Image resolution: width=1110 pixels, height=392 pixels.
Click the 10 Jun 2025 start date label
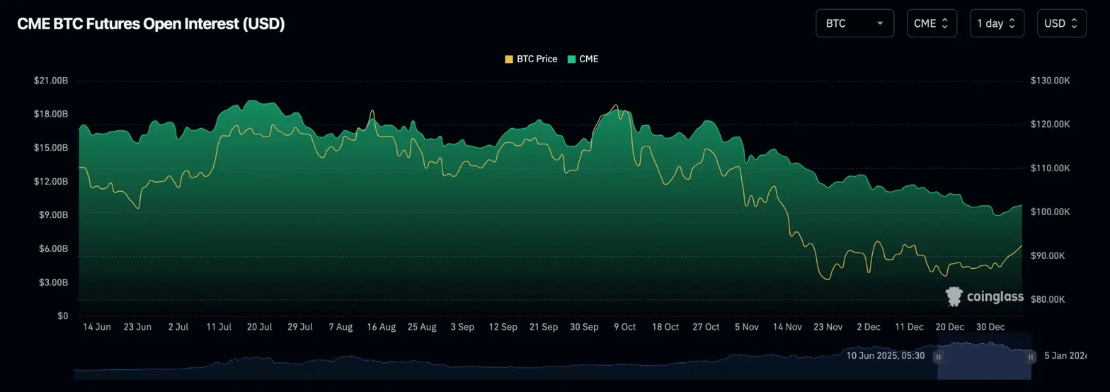[885, 355]
